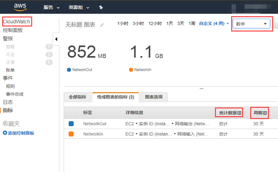Select the 1小时 time range
The image size is (278, 172).
[123, 23]
